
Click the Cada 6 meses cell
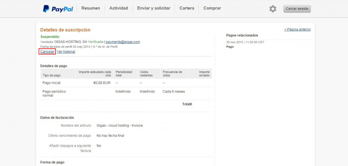(174, 92)
